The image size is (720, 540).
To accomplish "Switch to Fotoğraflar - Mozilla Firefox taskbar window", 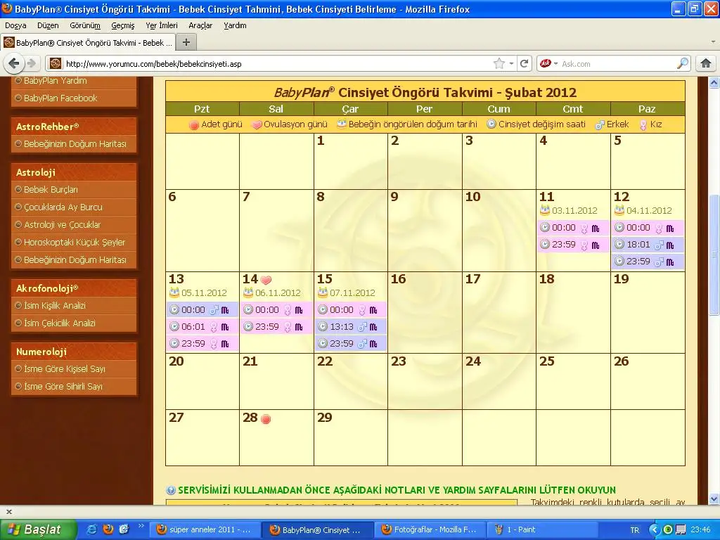I will pos(430,529).
